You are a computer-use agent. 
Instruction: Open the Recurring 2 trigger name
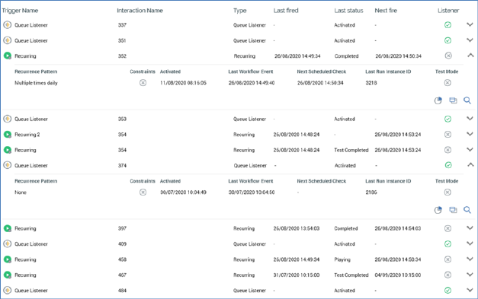27,135
